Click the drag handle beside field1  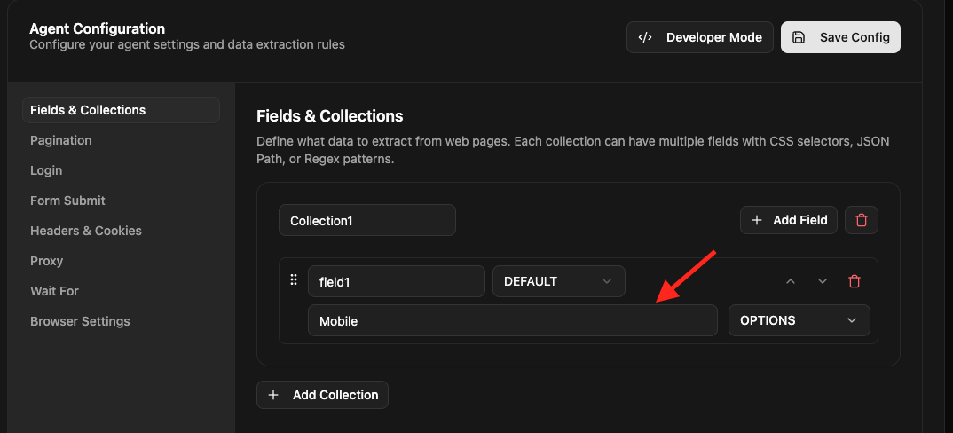click(x=294, y=280)
